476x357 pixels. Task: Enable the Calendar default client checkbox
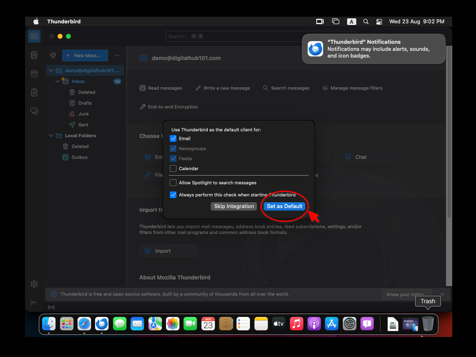pos(173,168)
